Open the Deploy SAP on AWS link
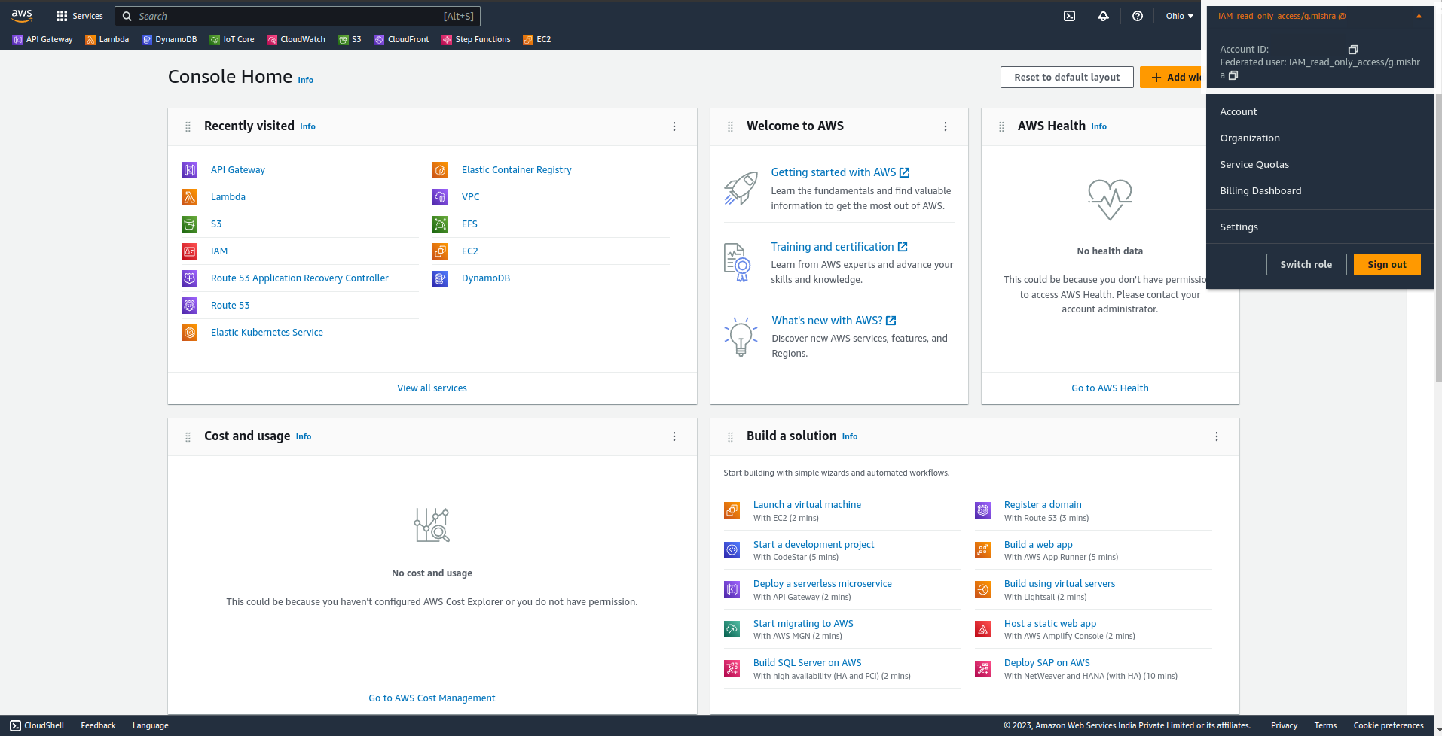The image size is (1442, 736). 1047,663
